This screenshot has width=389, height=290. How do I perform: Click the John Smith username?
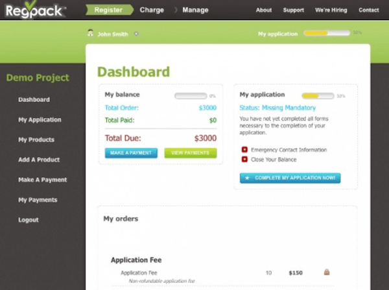(x=113, y=34)
